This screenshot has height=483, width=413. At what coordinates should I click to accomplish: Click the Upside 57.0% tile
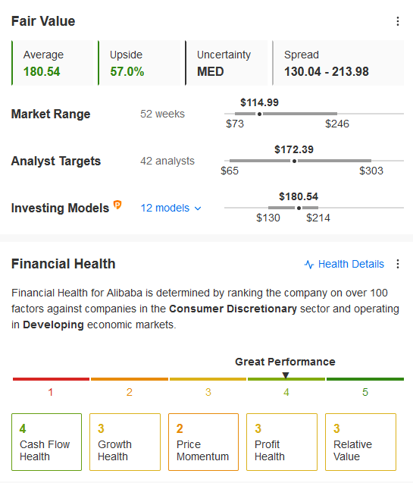(139, 63)
